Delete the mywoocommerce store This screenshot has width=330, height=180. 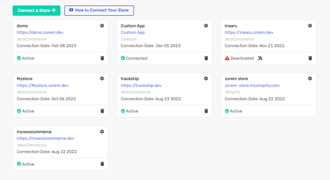(102, 164)
